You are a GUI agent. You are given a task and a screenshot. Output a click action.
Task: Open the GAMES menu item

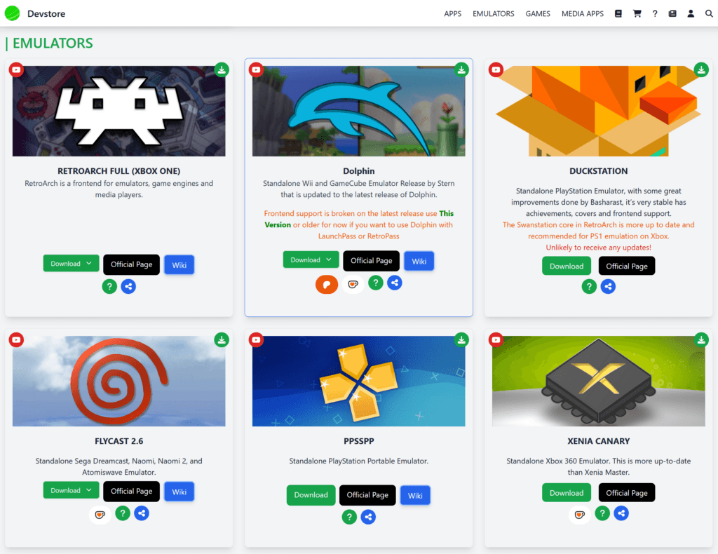click(538, 13)
